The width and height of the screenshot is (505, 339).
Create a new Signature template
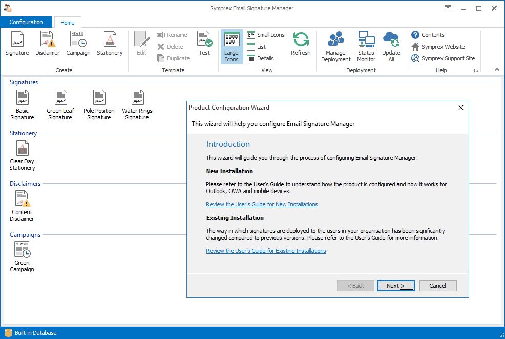point(17,44)
